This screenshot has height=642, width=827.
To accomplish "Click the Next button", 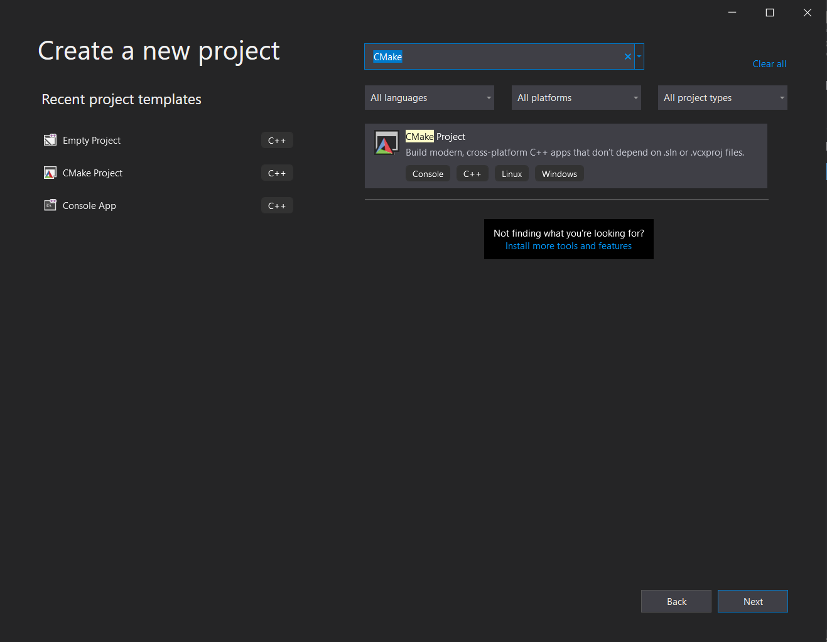I will (753, 601).
